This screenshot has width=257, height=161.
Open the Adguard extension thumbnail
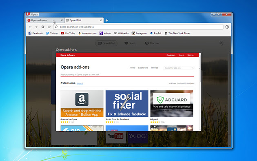click(172, 103)
